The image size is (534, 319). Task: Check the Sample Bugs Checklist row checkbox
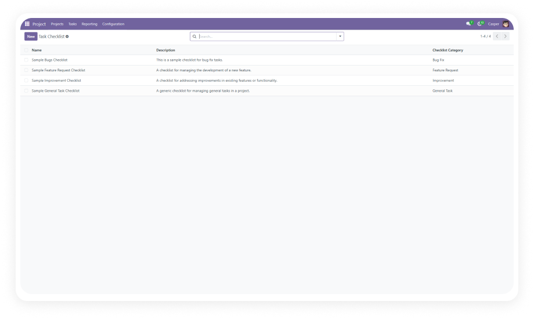tap(26, 60)
